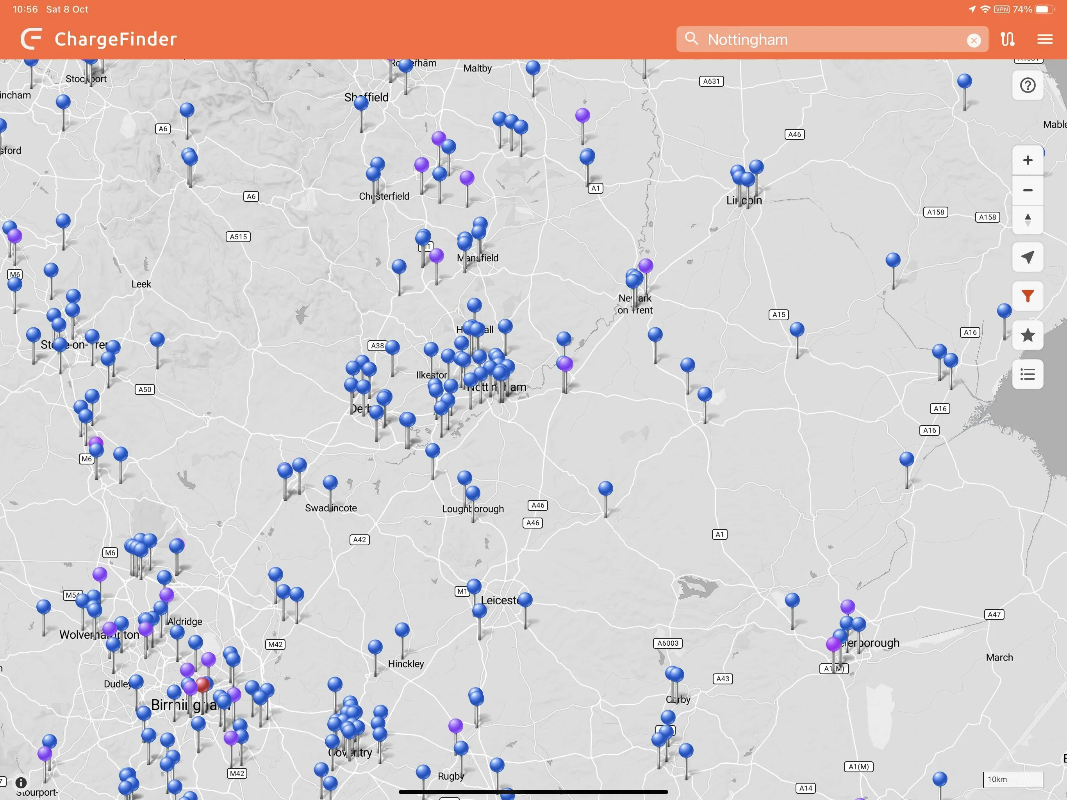1067x800 pixels.
Task: Tap the magnifying glass search icon
Action: [x=691, y=39]
